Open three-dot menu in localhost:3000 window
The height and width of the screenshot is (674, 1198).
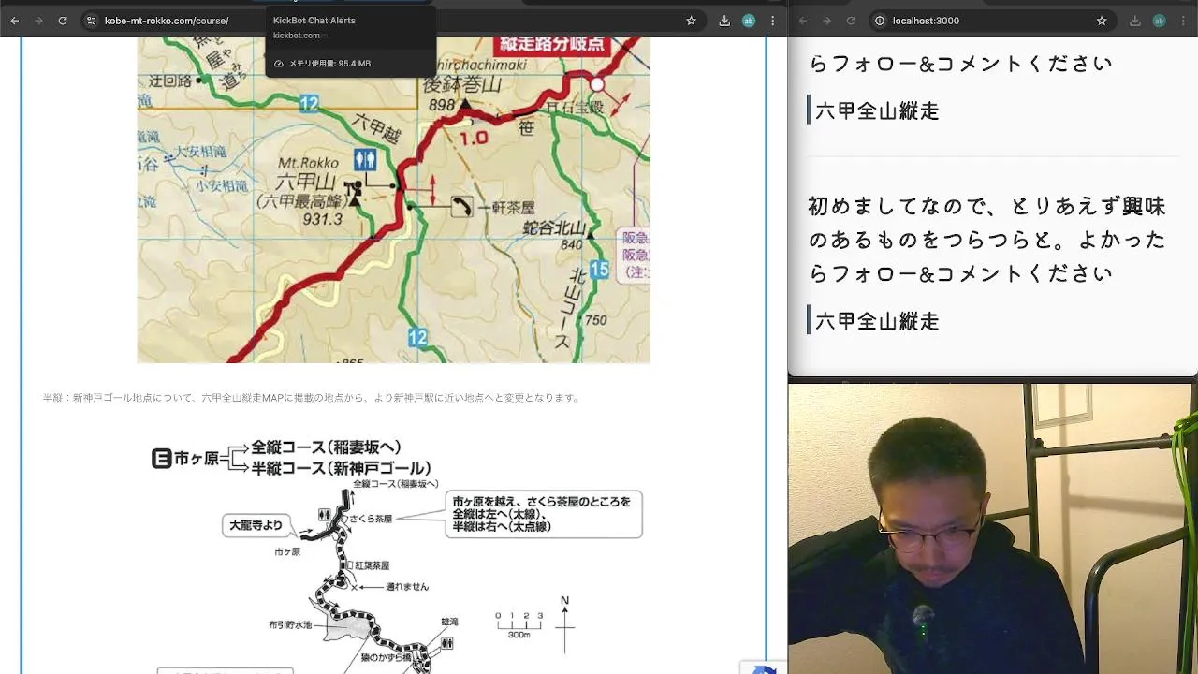click(x=1183, y=21)
